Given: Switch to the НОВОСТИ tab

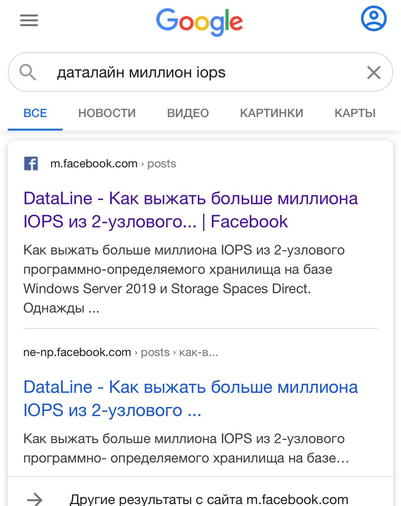Looking at the screenshot, I should click(107, 113).
